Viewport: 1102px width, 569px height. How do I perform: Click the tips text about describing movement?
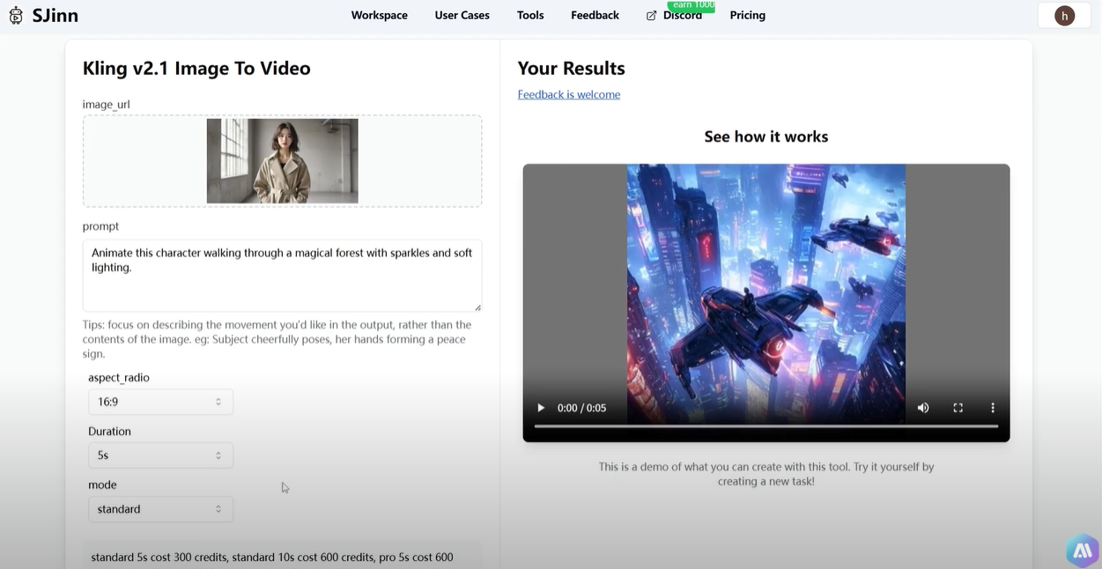point(277,339)
